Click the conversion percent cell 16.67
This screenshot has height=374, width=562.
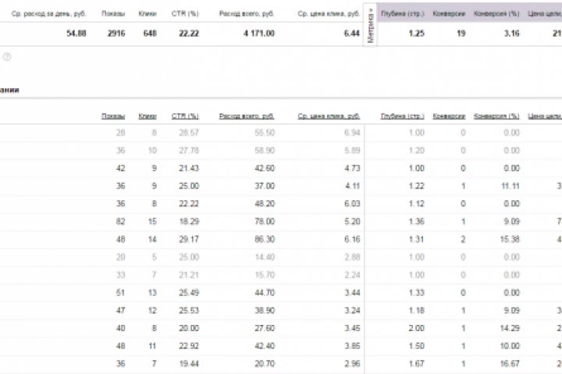point(510,364)
